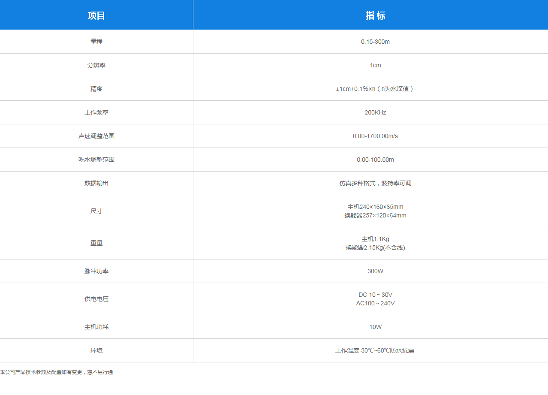Click the DC 10～30V voltage text
Viewport: 548px width, 395px height.
click(x=375, y=295)
